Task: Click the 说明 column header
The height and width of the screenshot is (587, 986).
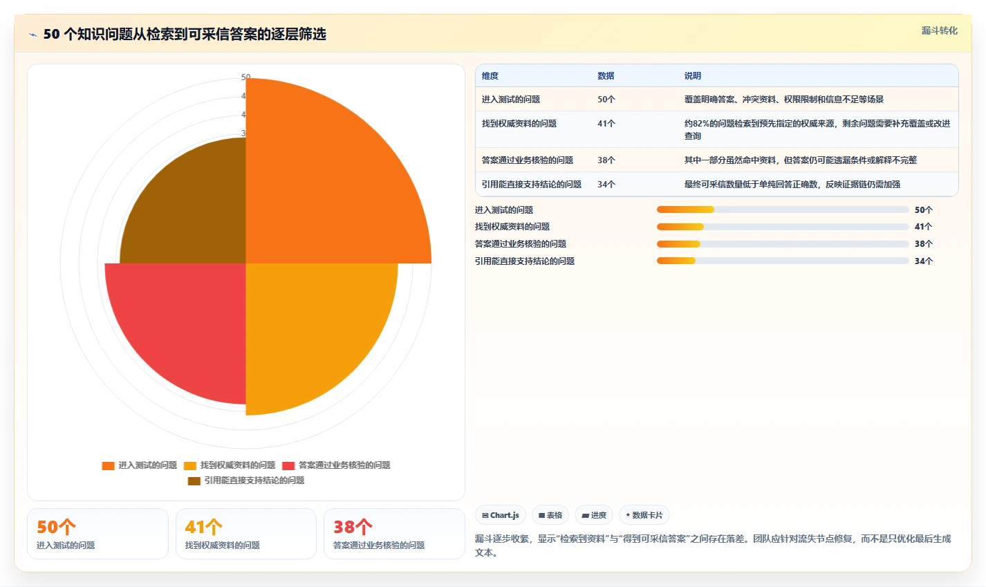Action: click(693, 76)
